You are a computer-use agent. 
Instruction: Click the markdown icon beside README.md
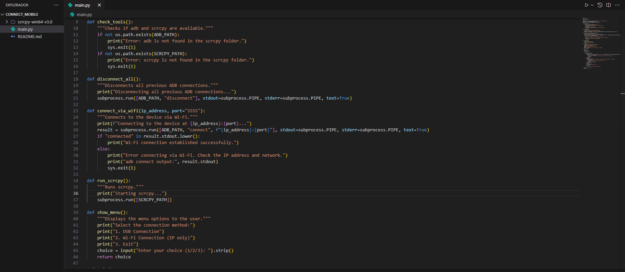coord(13,36)
